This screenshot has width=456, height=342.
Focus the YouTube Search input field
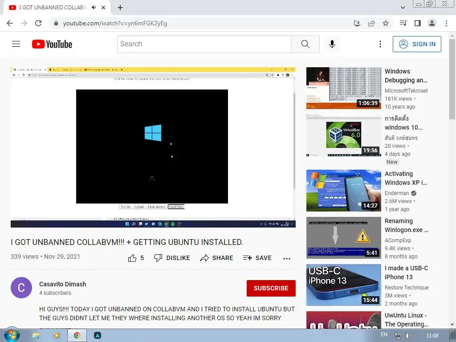[204, 44]
